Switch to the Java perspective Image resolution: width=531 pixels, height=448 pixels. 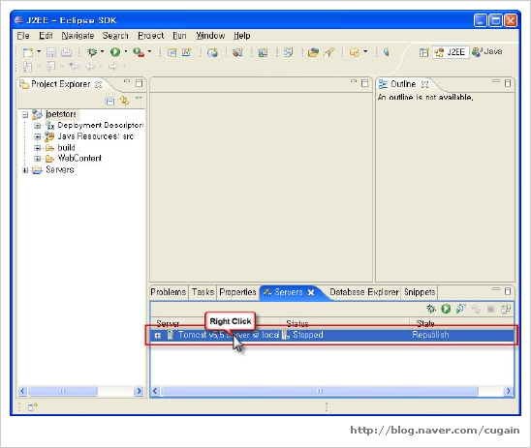pos(487,51)
